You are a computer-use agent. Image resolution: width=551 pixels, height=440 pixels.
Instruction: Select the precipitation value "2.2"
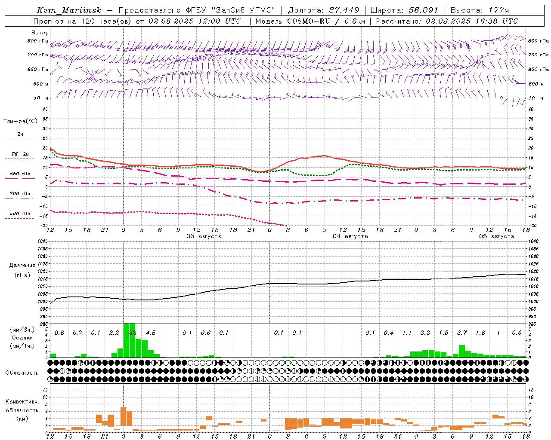click(x=114, y=333)
